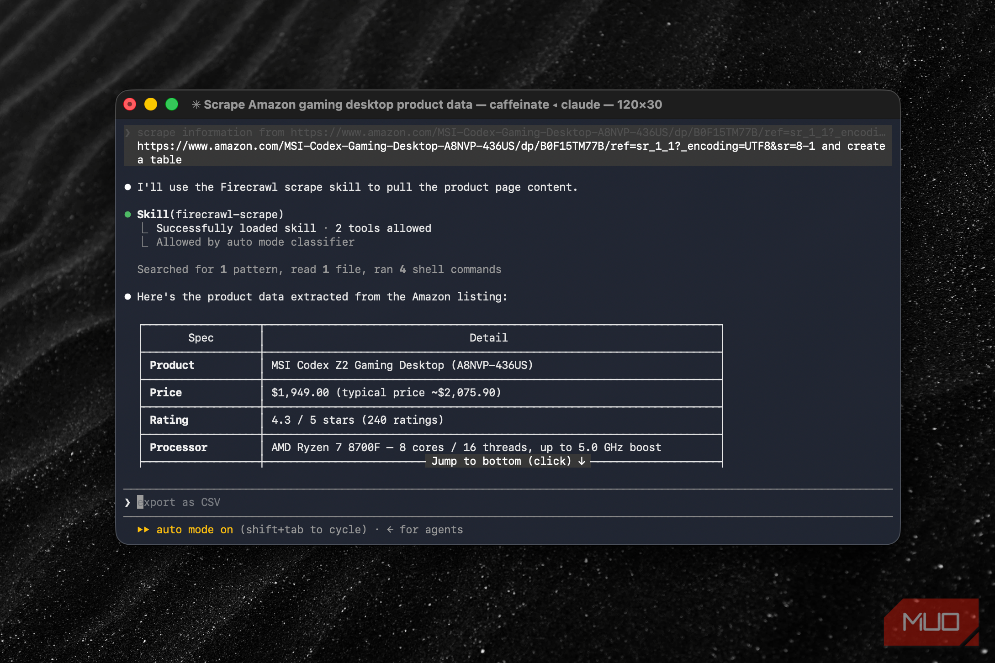Image resolution: width=995 pixels, height=663 pixels.
Task: Click the 'Rating' row label
Action: tap(169, 420)
